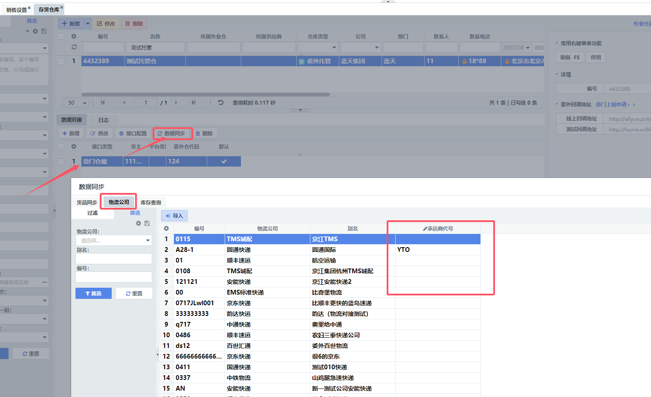
Task: Check the box for warehouse row 4432389
Action: tap(61, 61)
